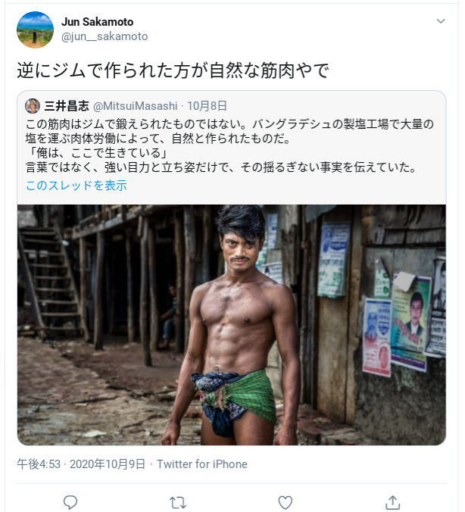Click the このスレッドを表示 link
This screenshot has height=512, width=465.
click(76, 186)
